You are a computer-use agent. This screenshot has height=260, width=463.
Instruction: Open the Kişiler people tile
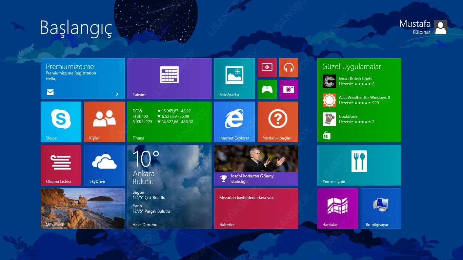[104, 122]
